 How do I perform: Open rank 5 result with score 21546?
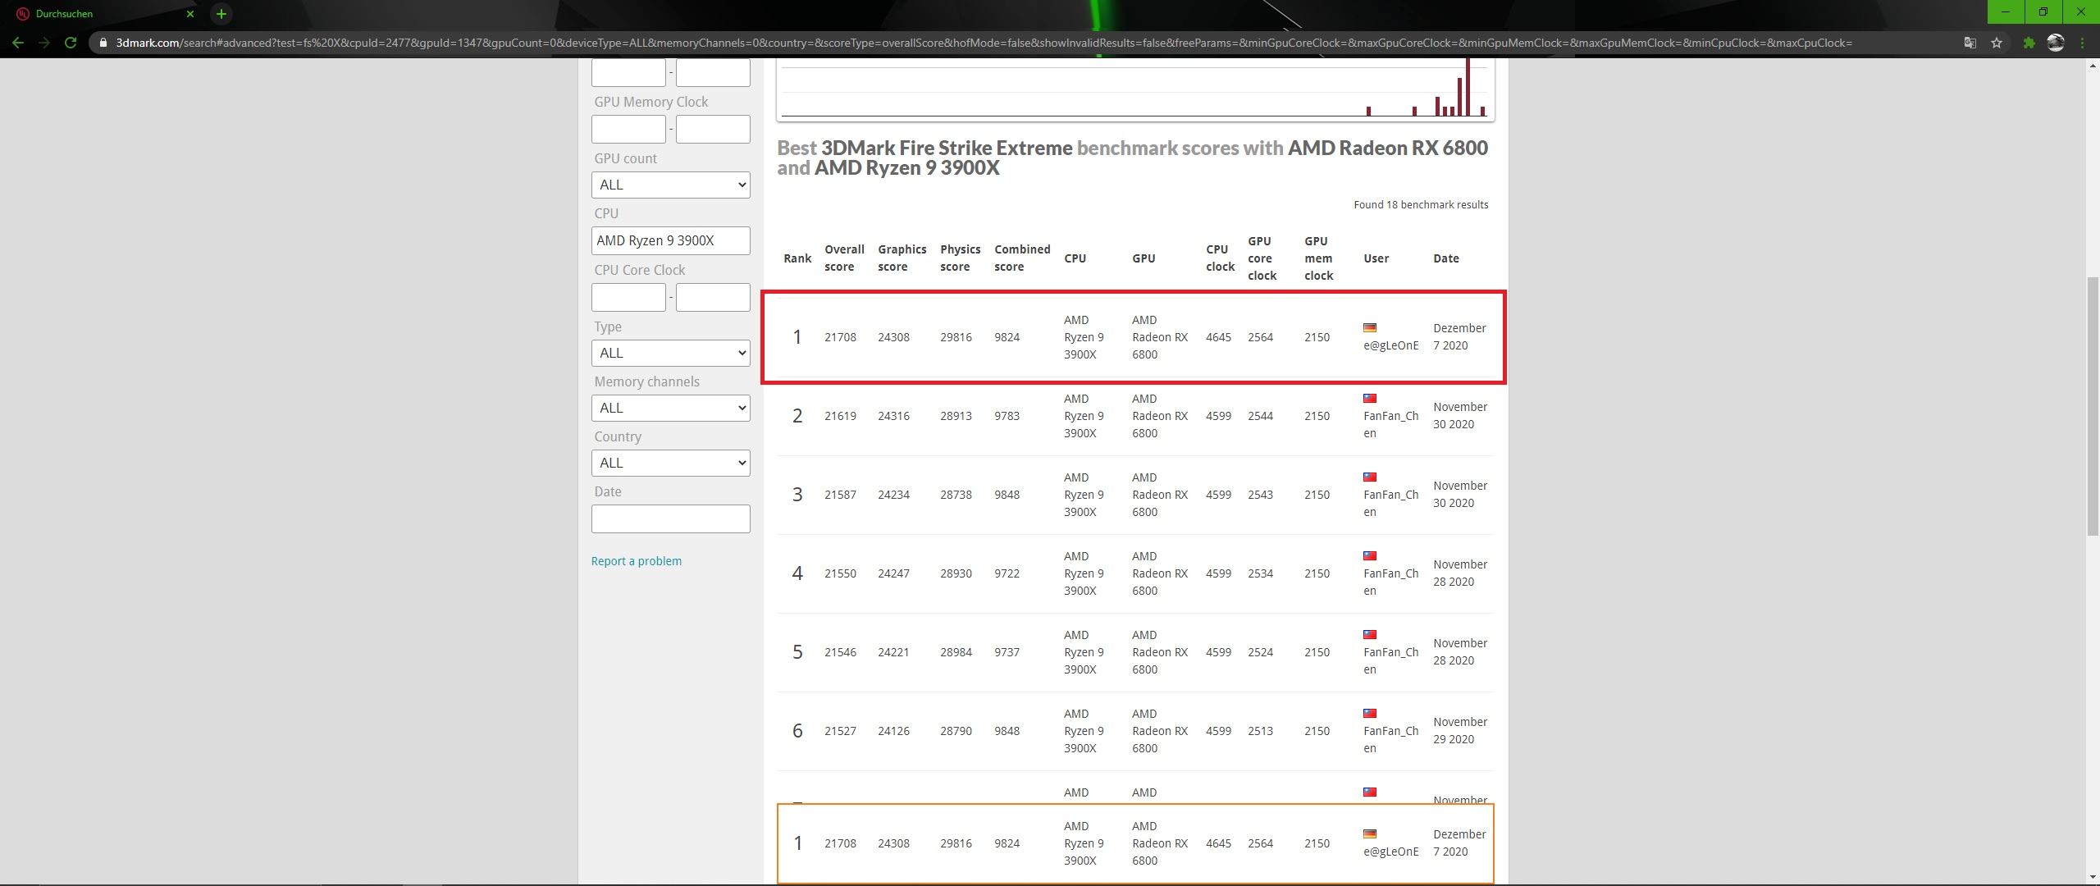(840, 652)
